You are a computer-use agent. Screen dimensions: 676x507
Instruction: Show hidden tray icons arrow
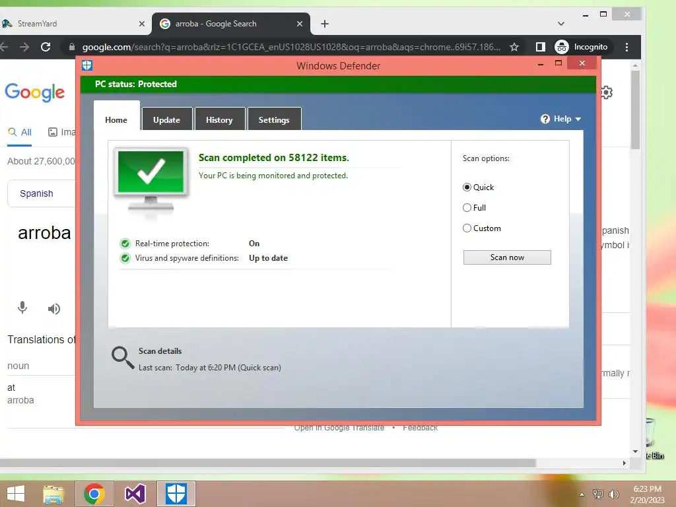(x=582, y=494)
